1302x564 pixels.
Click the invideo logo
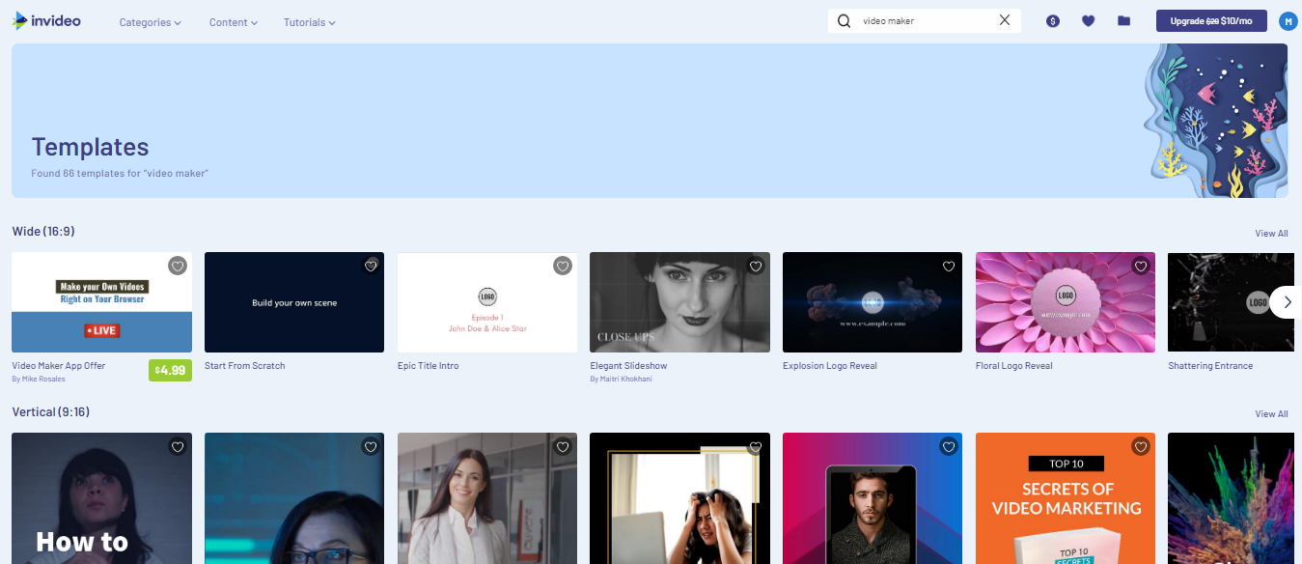coord(46,20)
